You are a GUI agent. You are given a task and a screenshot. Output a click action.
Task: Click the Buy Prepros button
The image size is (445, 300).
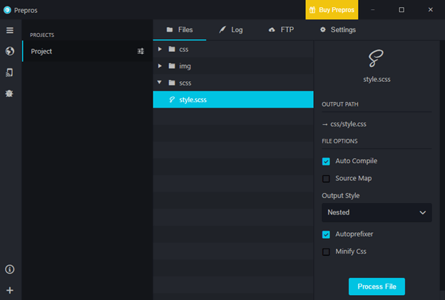(332, 10)
